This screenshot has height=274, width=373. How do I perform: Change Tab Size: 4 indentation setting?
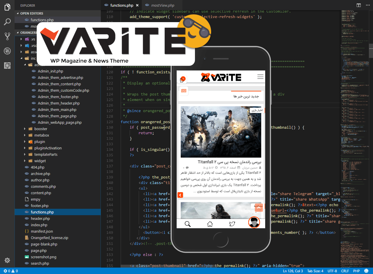[x=315, y=271]
